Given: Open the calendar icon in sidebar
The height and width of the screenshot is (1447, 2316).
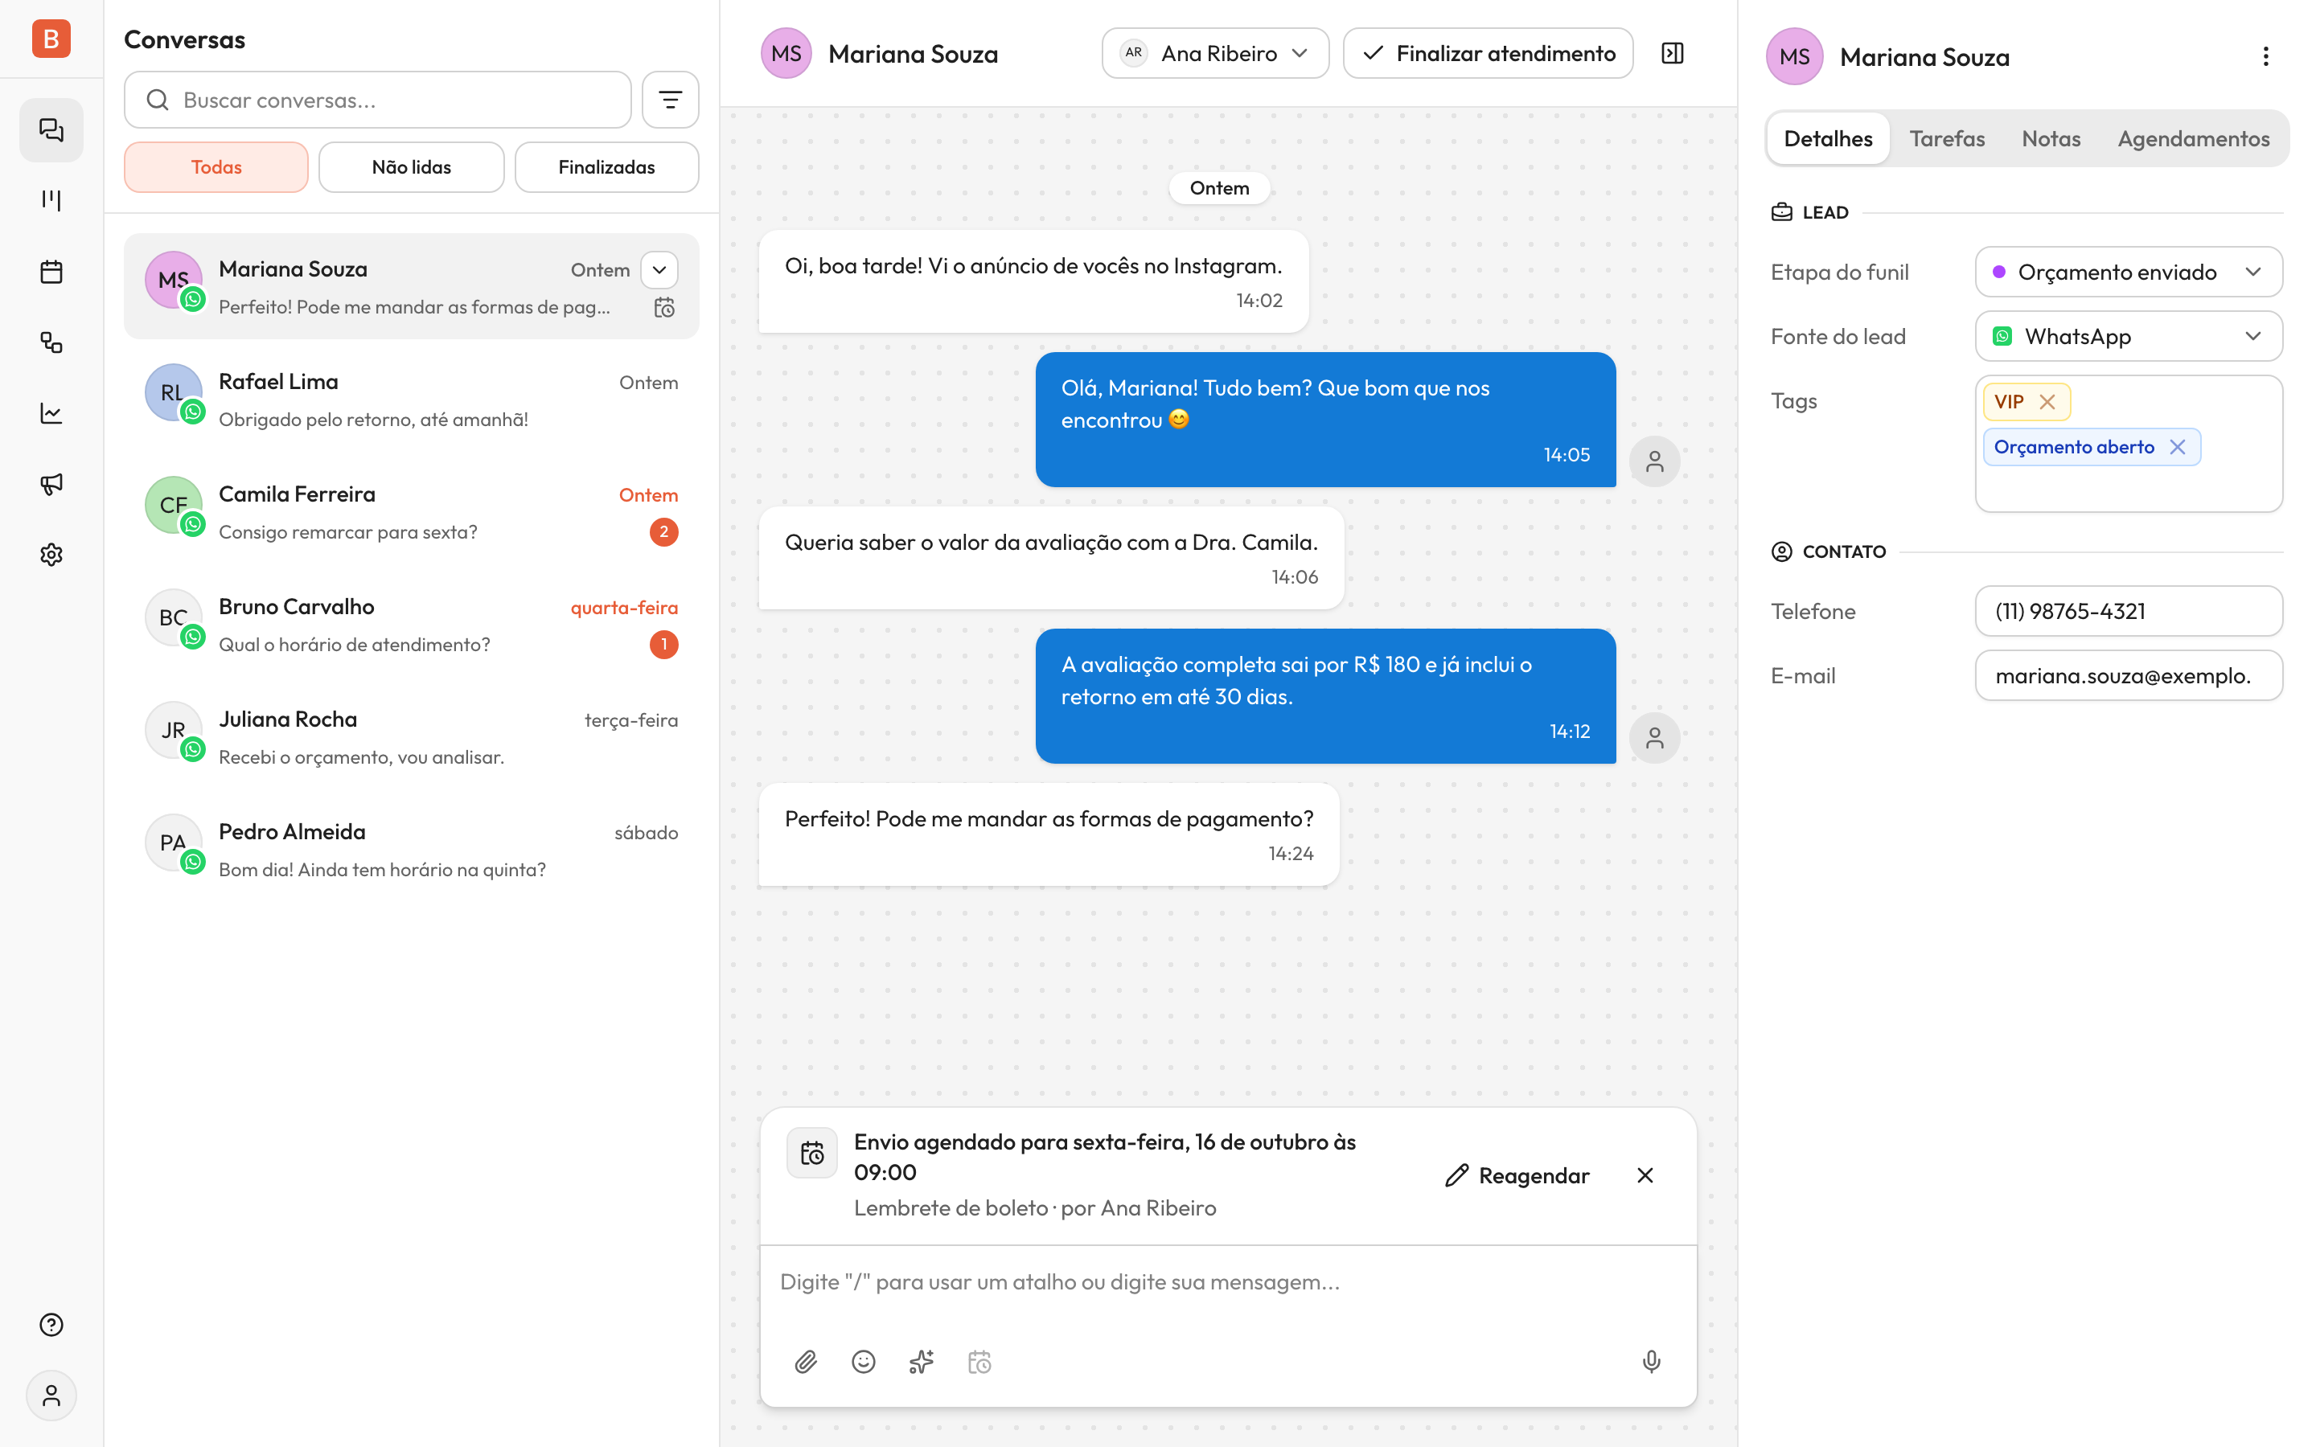Looking at the screenshot, I should 51,272.
